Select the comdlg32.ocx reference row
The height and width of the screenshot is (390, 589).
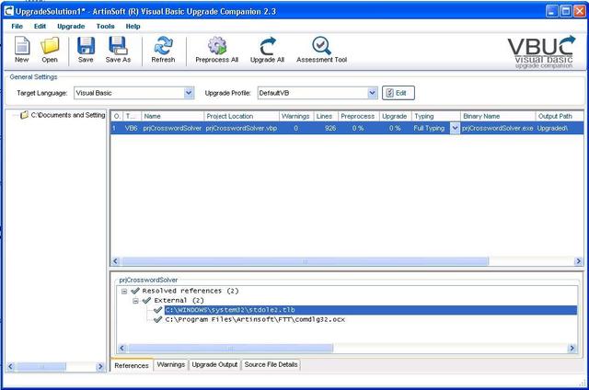[x=255, y=319]
